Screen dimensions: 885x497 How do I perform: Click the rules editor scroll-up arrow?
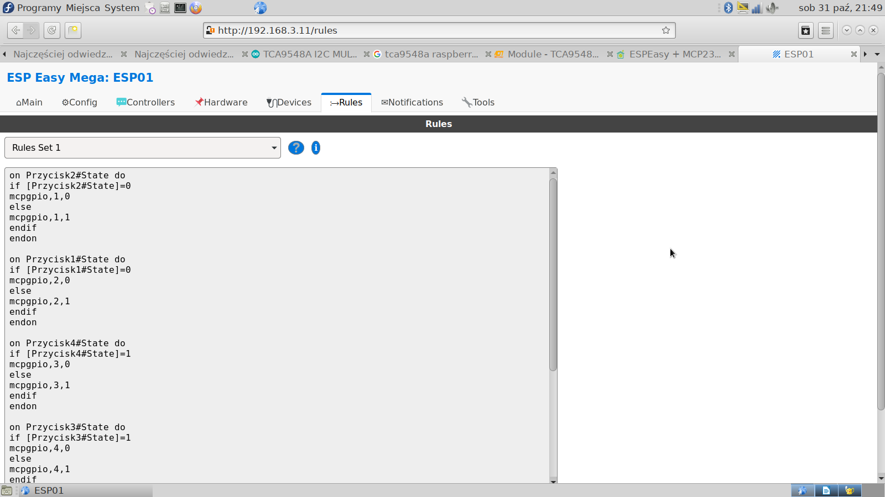(x=553, y=173)
